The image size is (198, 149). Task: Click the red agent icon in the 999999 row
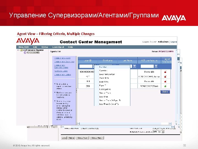click(x=166, y=72)
